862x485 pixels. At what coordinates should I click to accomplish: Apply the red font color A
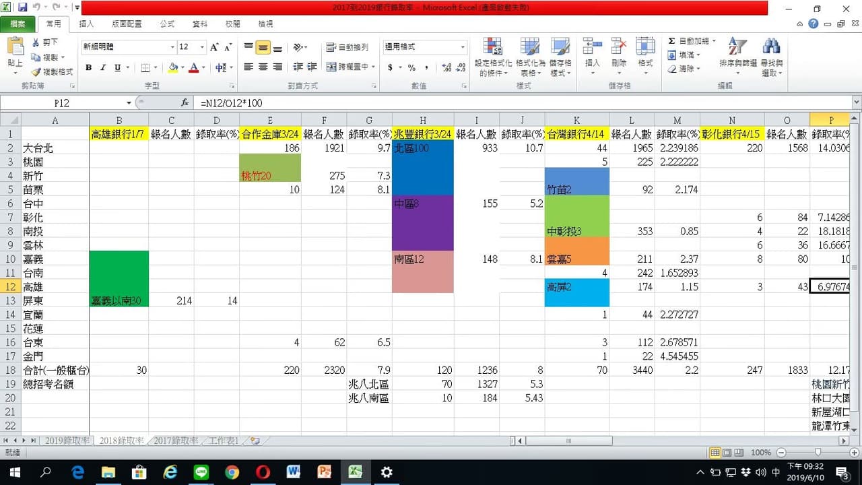[x=194, y=67]
